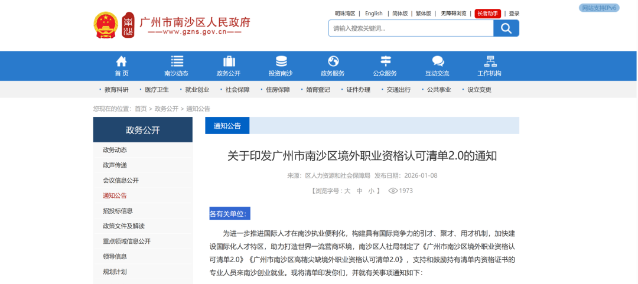Open the 婚育登记 service link
Image resolution: width=638 pixels, height=284 pixels.
[318, 90]
